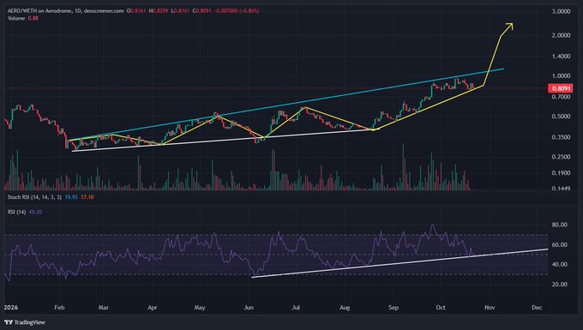Screen dimensions: 583x330
Task: Click the 0.5000 price axis label
Action: [x=561, y=117]
